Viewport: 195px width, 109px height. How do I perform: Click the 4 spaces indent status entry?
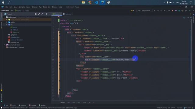[x=179, y=108]
